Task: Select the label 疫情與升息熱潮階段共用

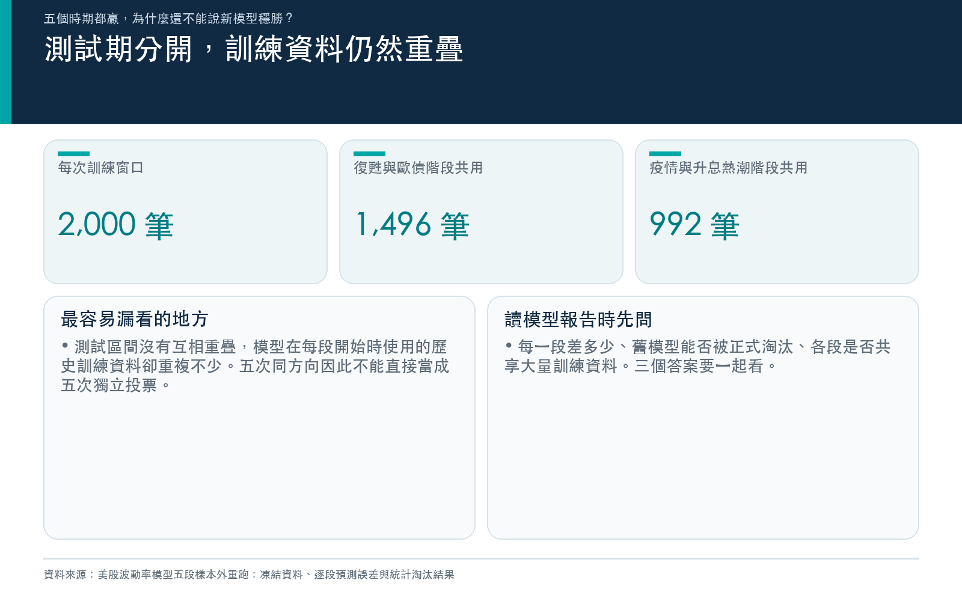Action: coord(729,168)
